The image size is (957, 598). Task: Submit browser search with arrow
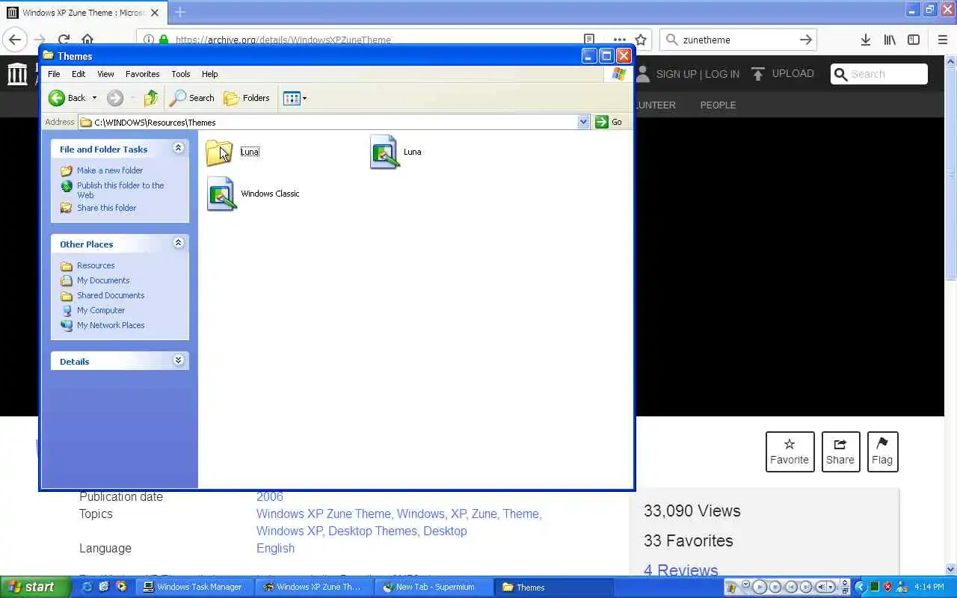[805, 40]
